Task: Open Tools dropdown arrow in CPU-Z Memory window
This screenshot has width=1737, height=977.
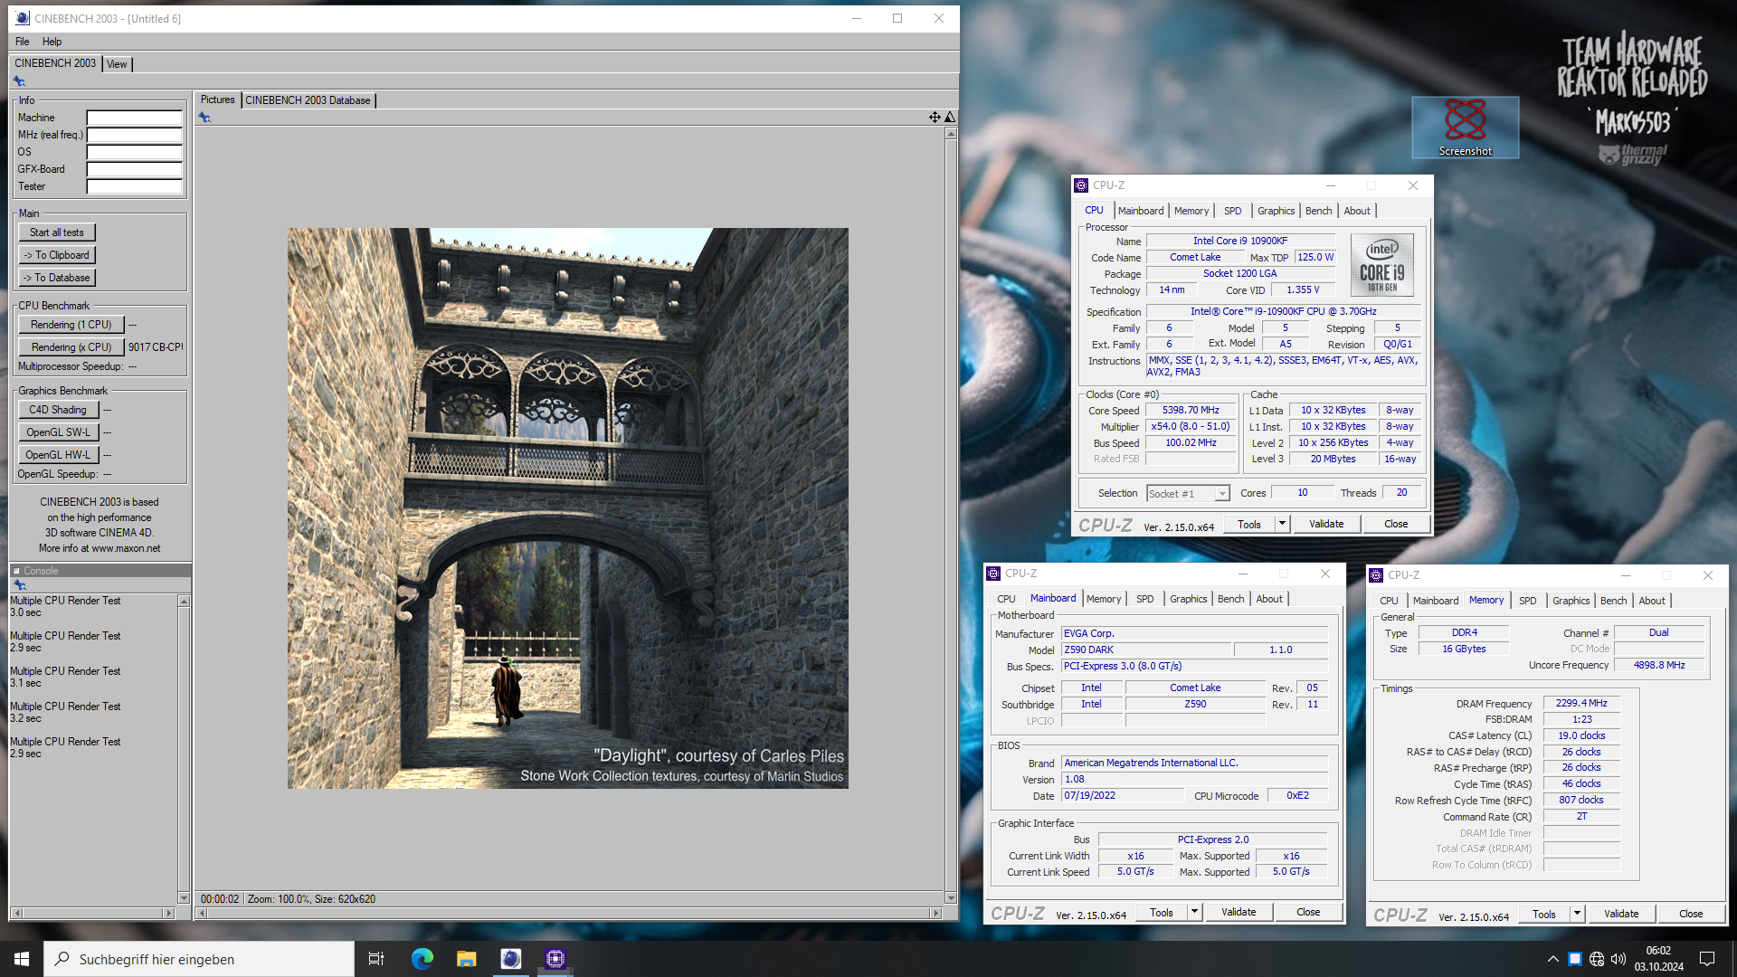Action: 1577,914
